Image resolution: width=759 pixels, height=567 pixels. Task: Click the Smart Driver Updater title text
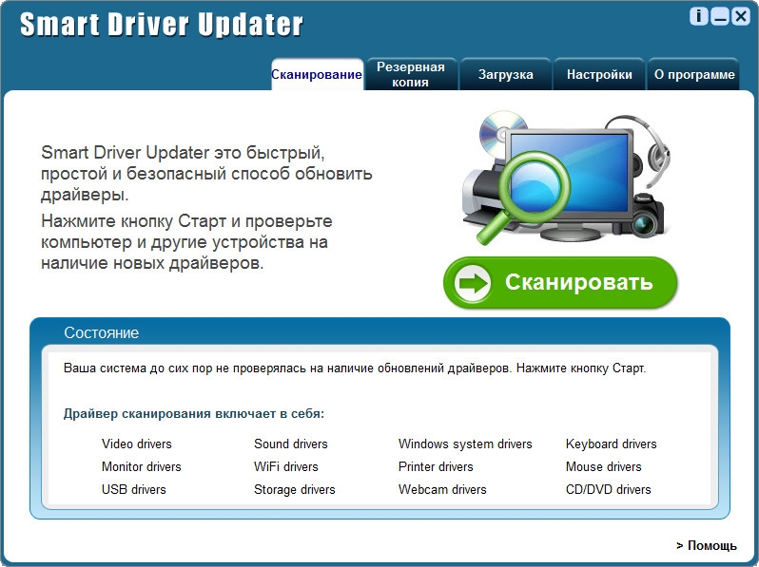tap(162, 24)
